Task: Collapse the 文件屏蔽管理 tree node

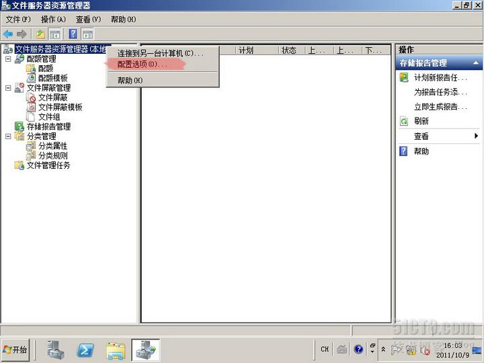Action: [8, 88]
